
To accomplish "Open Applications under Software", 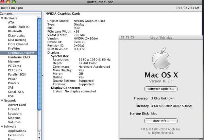I will click(17, 131).
